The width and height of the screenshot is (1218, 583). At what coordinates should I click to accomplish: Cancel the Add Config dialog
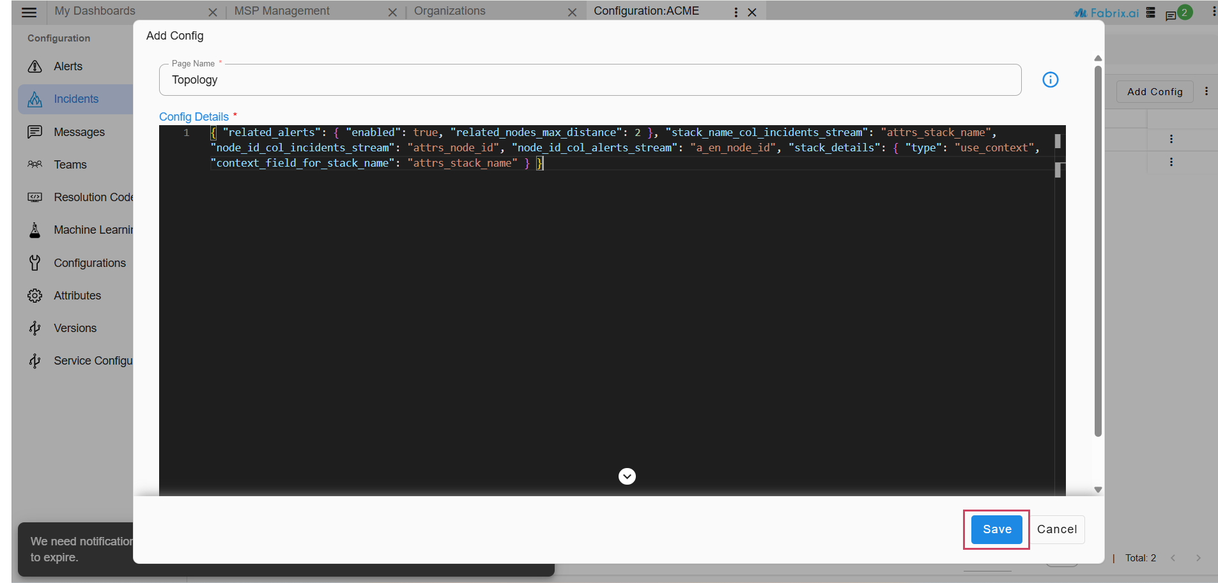click(1057, 529)
